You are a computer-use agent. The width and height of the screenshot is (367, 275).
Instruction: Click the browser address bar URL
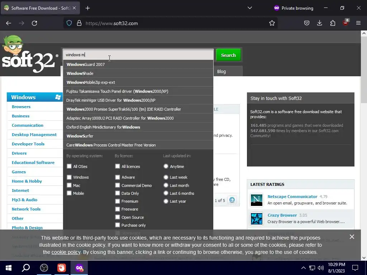(x=112, y=23)
